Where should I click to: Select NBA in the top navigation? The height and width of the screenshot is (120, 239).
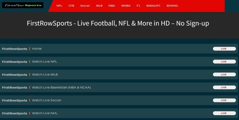pos(112,6)
